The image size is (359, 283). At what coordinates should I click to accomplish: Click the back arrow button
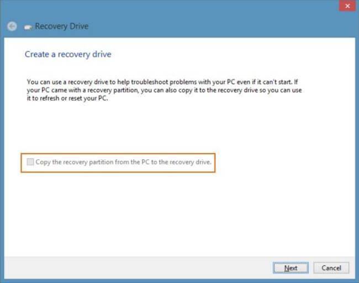coord(12,27)
